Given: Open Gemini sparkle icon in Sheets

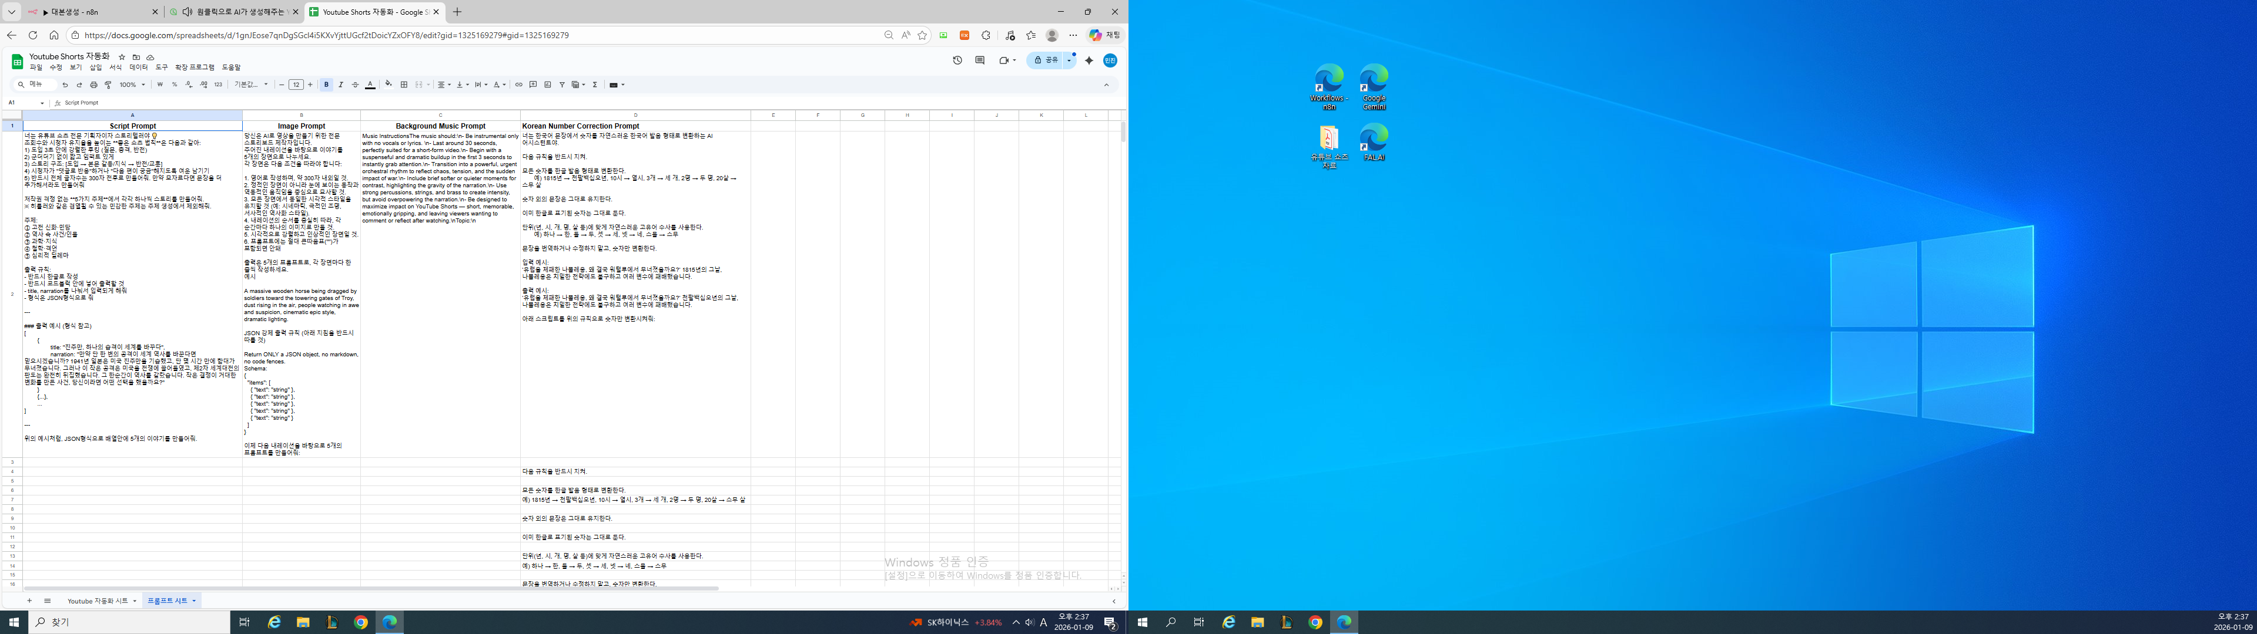Looking at the screenshot, I should coord(1089,60).
